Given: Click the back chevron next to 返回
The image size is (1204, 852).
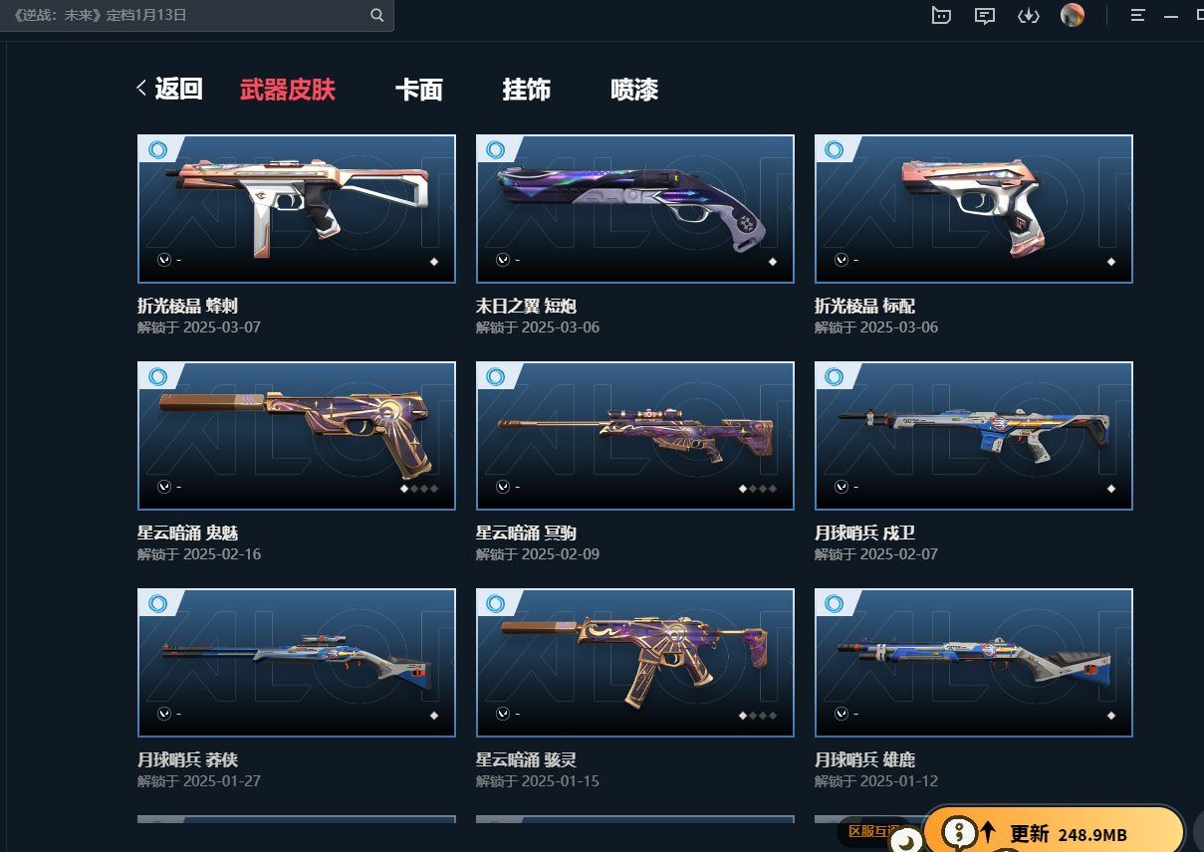Looking at the screenshot, I should tap(142, 89).
